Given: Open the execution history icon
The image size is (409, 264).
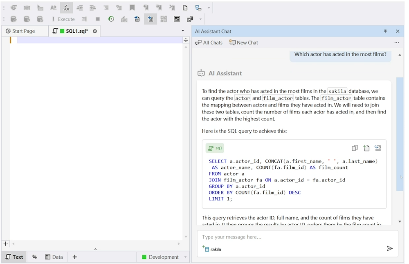Looking at the screenshot, I should 110,19.
